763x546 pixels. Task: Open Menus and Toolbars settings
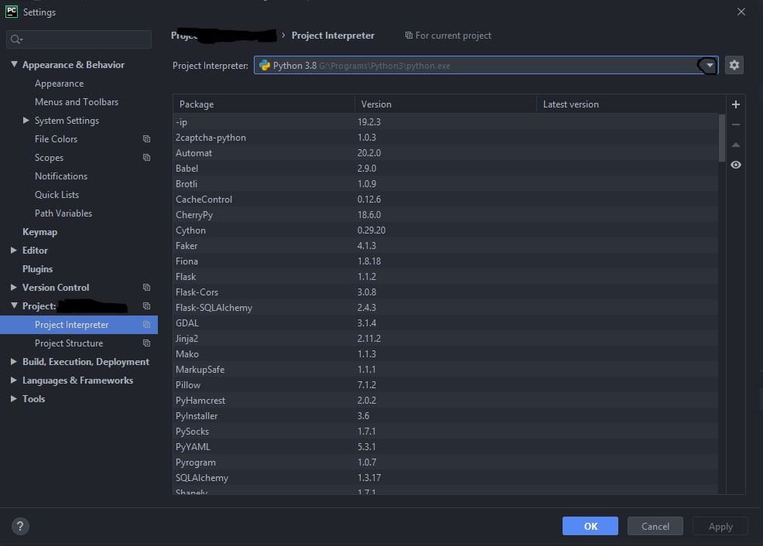(x=77, y=102)
